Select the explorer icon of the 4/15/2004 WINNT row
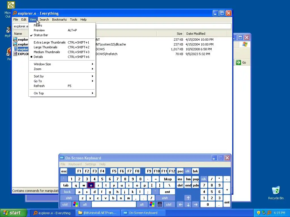The height and width of the screenshot is (217, 290). [x=15, y=39]
